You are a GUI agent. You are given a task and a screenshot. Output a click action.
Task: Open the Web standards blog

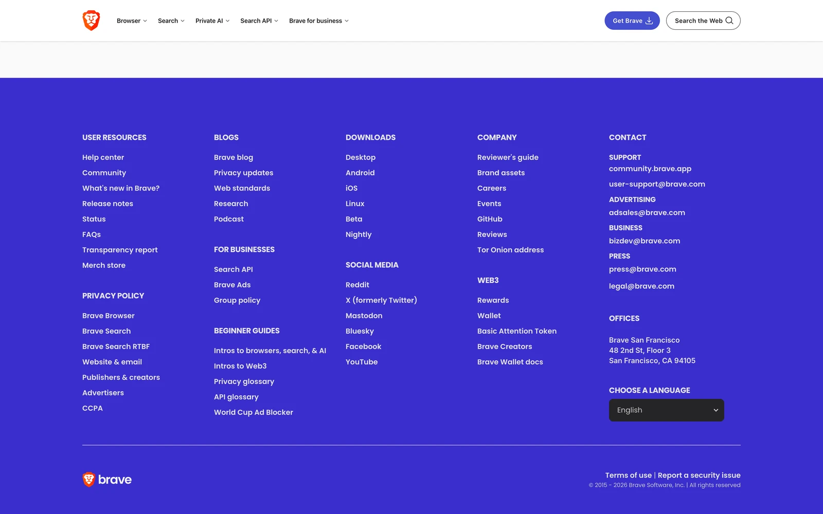point(242,188)
